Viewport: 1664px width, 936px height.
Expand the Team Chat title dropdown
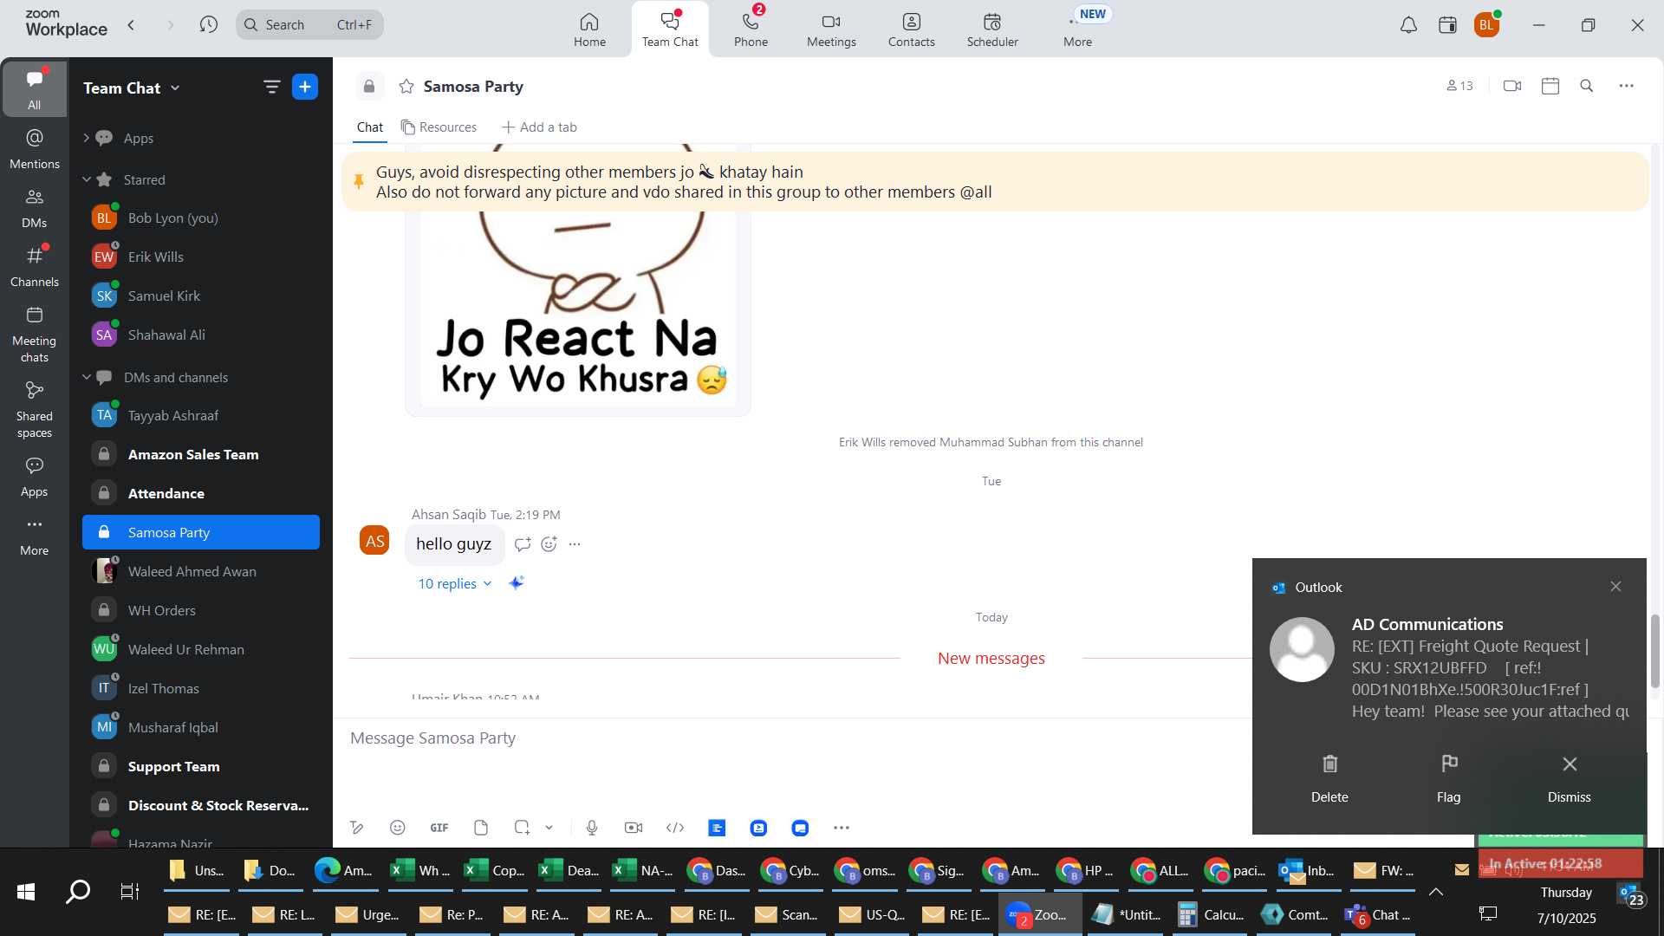175,88
